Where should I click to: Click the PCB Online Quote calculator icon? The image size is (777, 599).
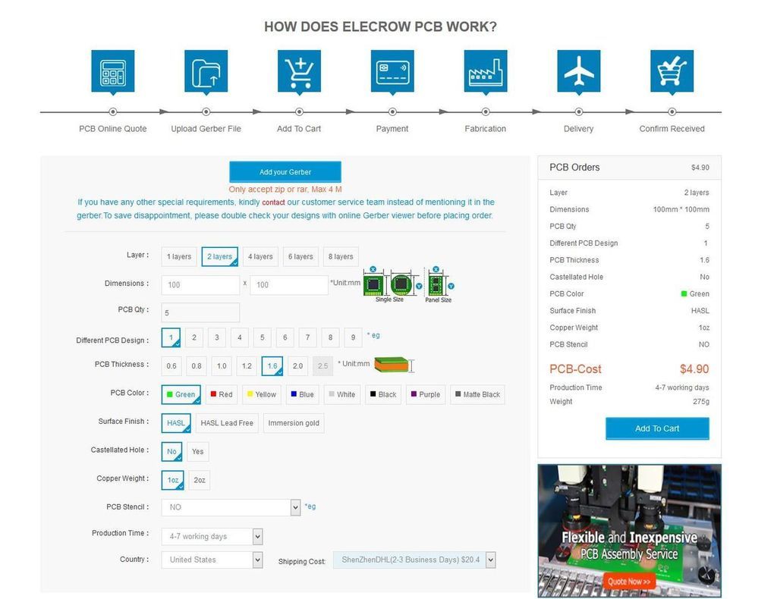(113, 71)
